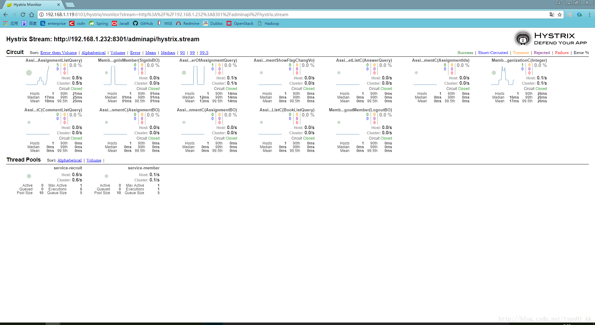Click the Assi...mentC(AssignmentIds) circuit title
The height and width of the screenshot is (325, 595).
click(441, 60)
